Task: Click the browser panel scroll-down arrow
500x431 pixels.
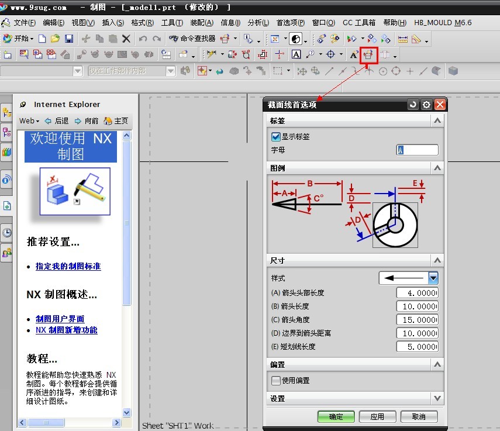Action: 126,412
